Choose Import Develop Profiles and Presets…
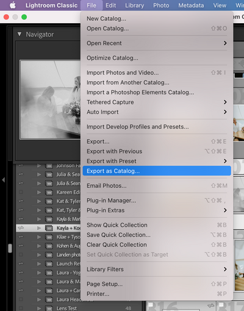The width and height of the screenshot is (244, 311). coord(157,127)
